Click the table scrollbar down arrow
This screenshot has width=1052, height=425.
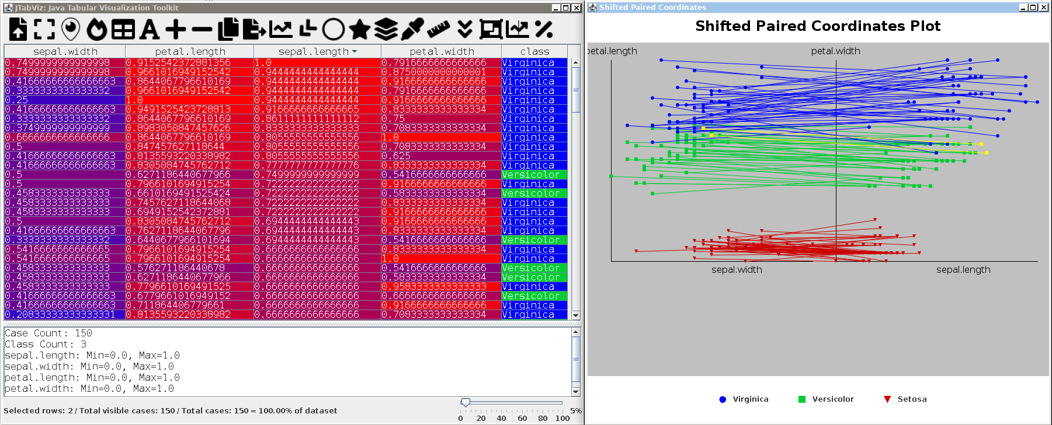(576, 315)
